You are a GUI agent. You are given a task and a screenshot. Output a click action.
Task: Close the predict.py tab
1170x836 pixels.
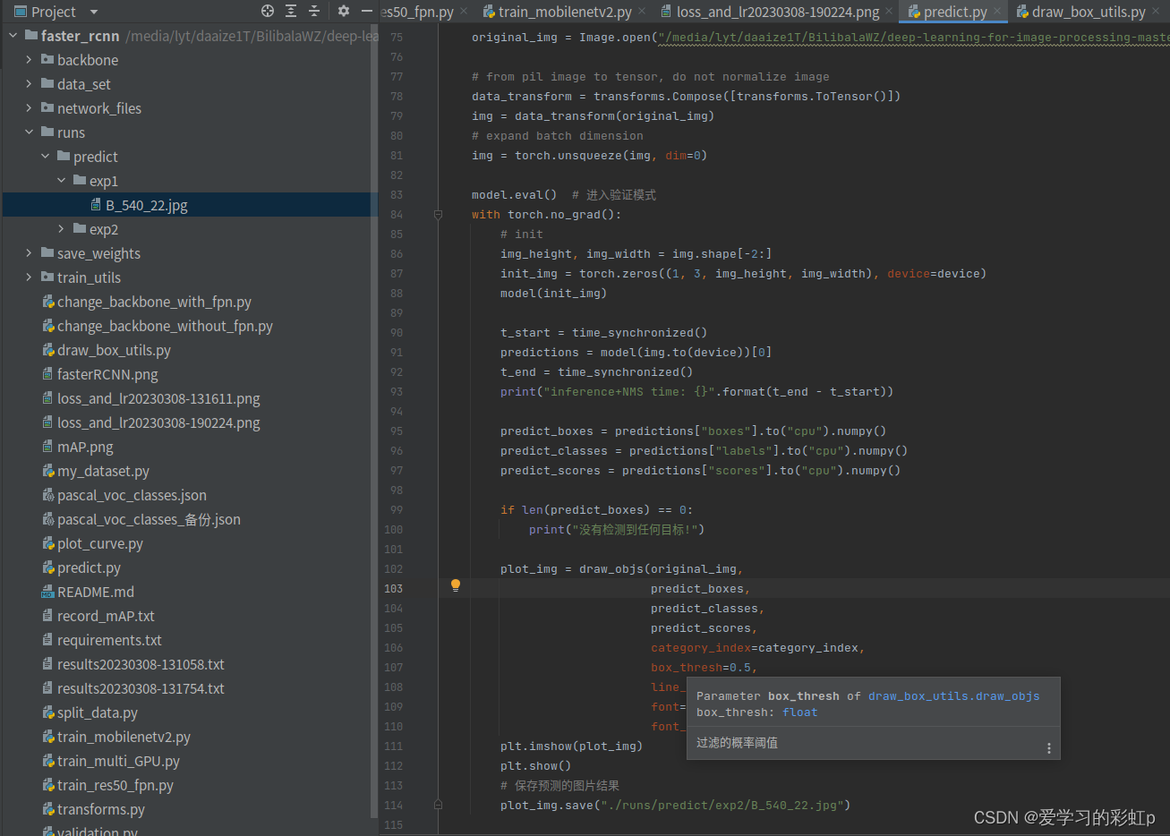(x=997, y=12)
